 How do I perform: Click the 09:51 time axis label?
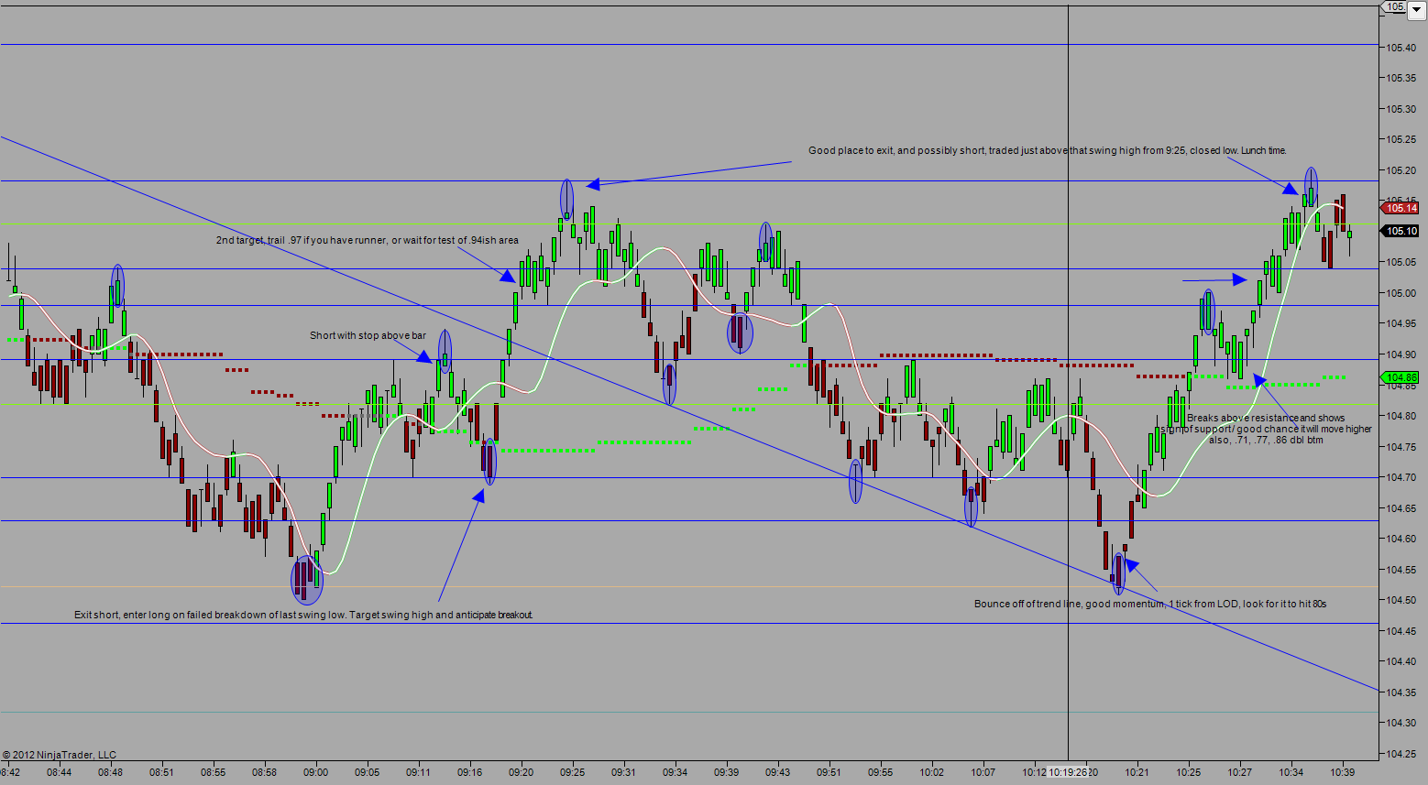pos(829,772)
